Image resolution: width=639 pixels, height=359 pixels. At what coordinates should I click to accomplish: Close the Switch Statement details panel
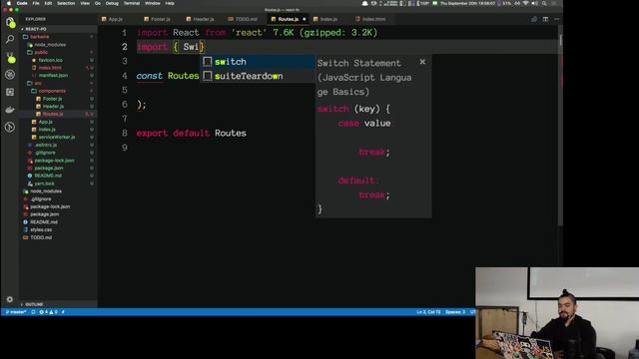tap(422, 62)
